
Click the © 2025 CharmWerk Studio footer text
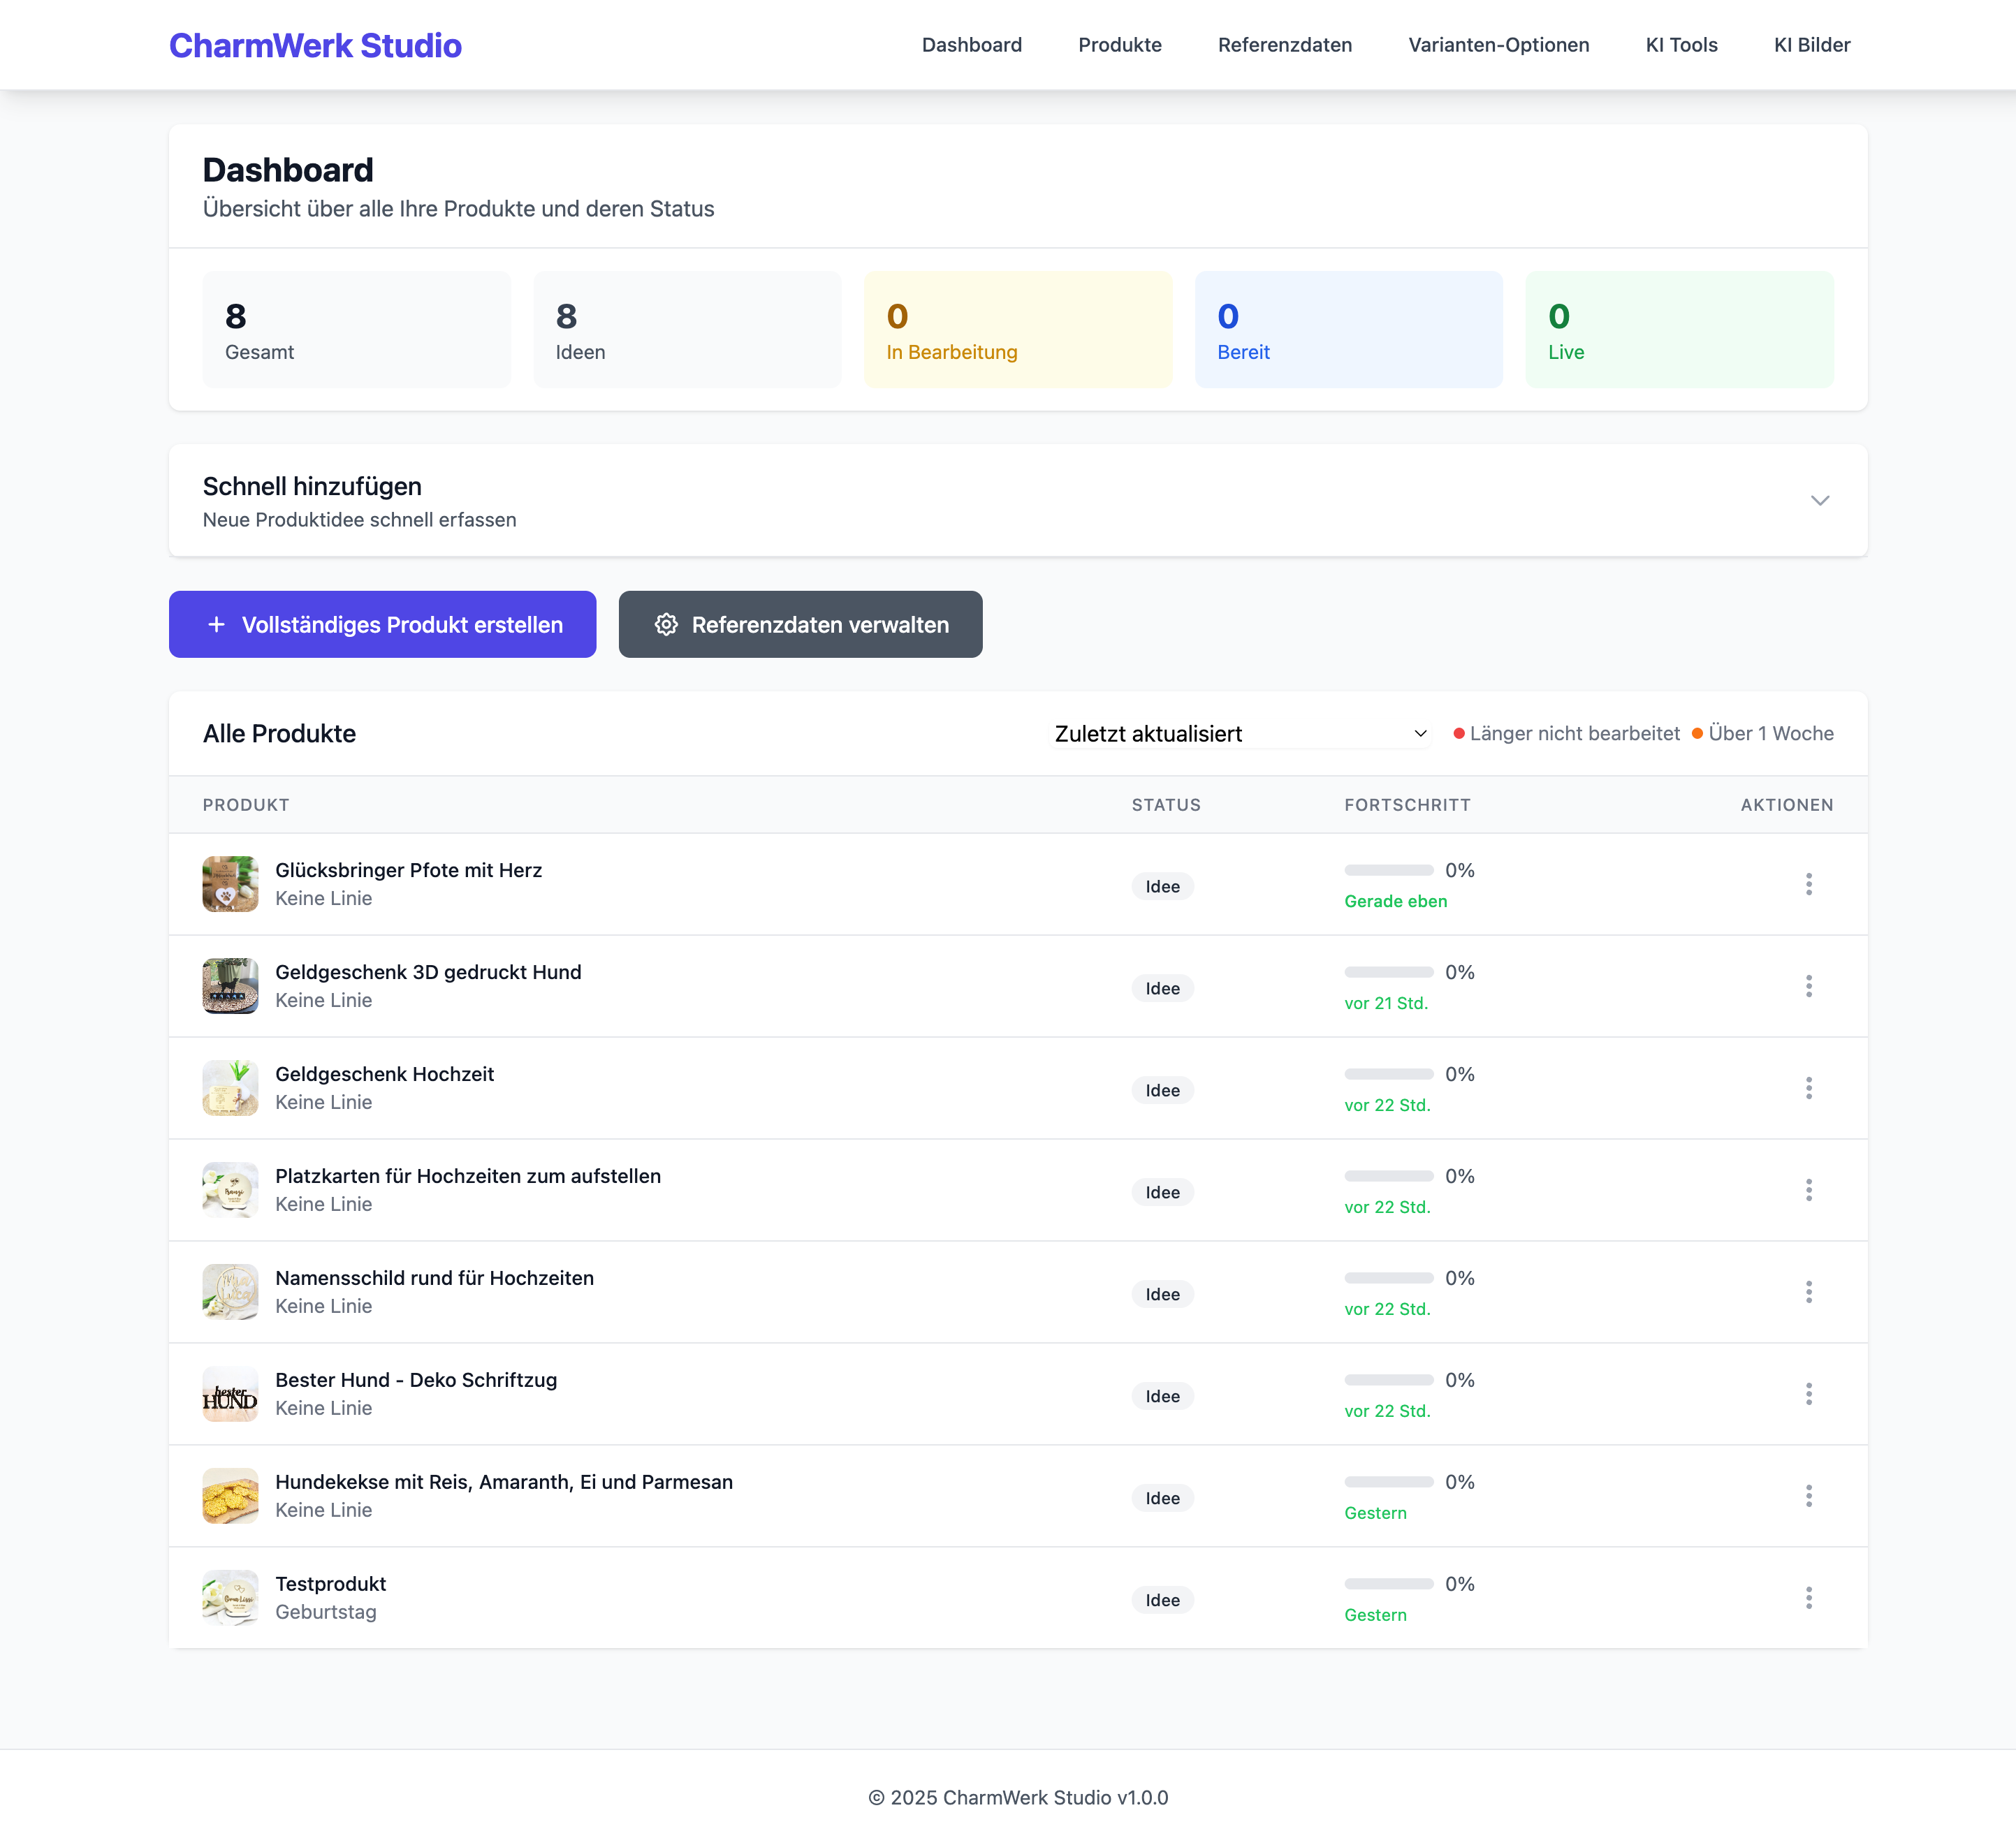(1018, 1798)
